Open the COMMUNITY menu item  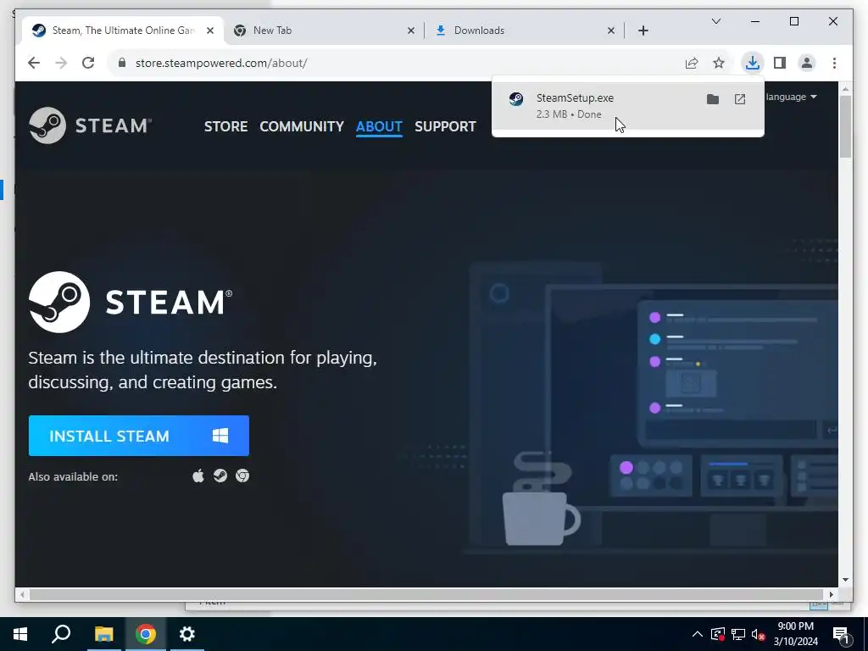302,127
